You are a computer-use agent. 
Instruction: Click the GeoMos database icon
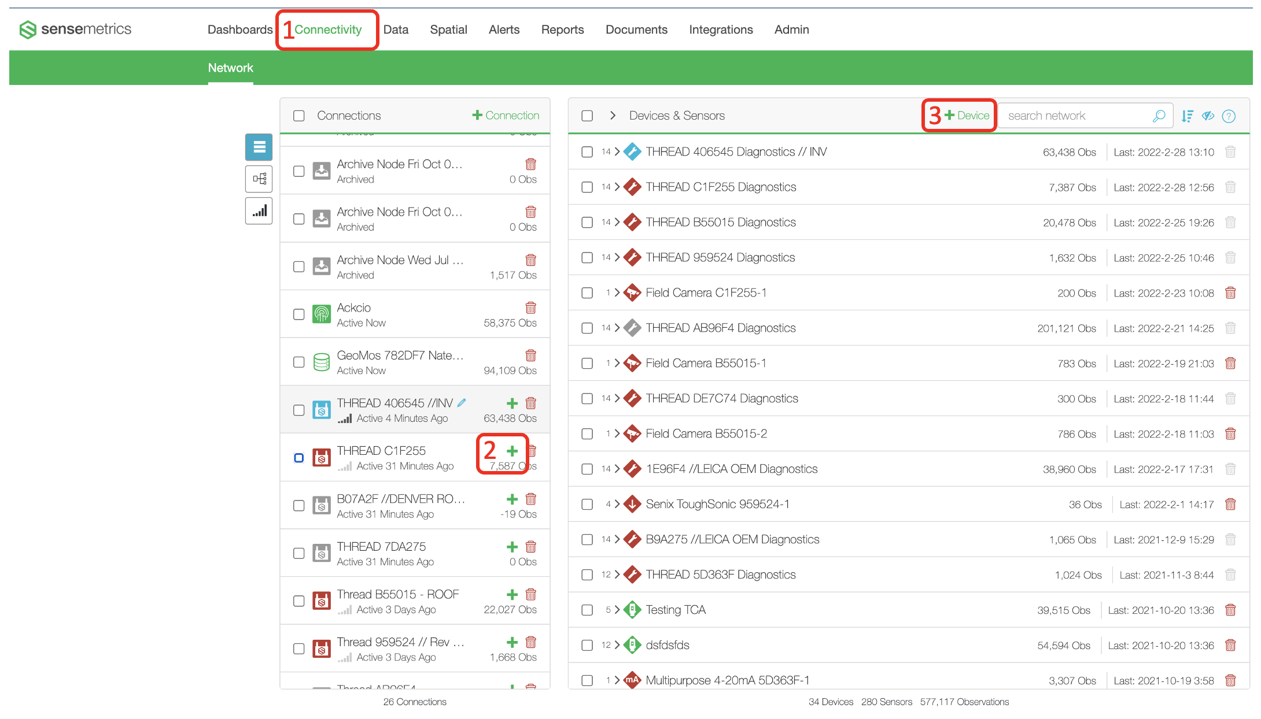pyautogui.click(x=322, y=362)
